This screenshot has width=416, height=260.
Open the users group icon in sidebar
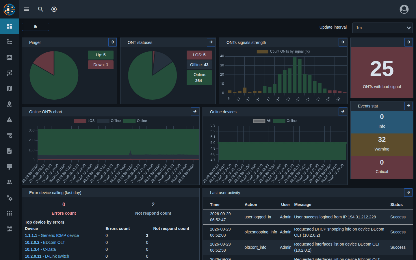point(9,182)
